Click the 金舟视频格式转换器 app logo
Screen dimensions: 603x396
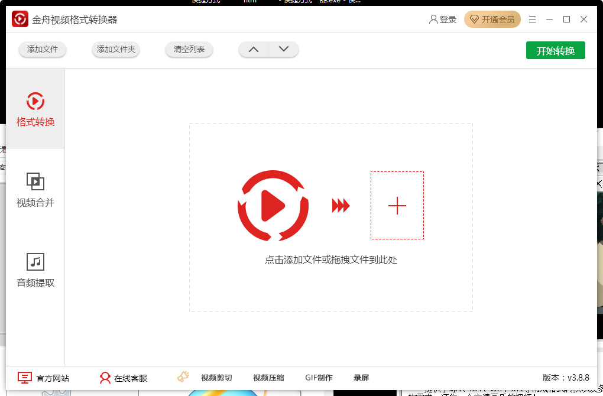point(20,20)
